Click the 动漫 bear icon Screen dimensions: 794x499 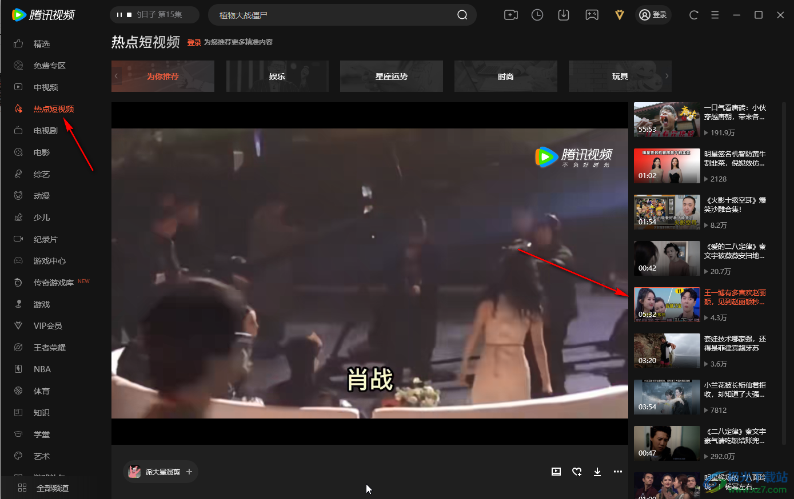pos(18,196)
